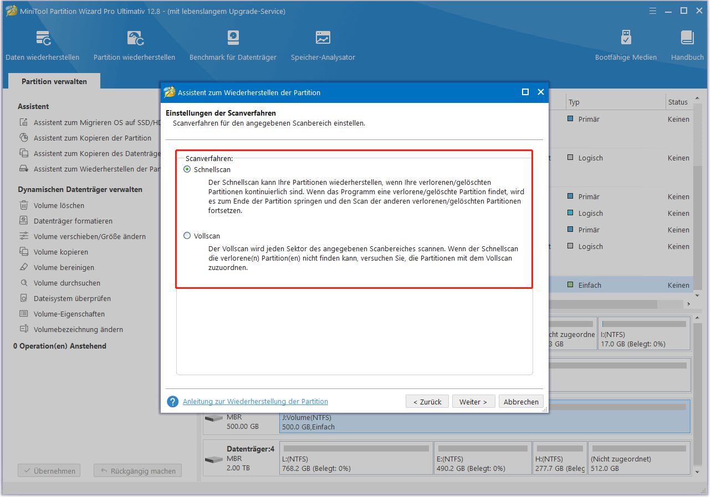Switch to Partition verwalten tab

54,81
